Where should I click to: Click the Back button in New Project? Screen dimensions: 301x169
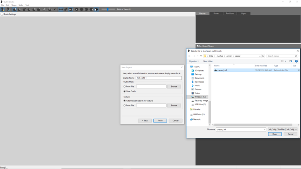[145, 120]
